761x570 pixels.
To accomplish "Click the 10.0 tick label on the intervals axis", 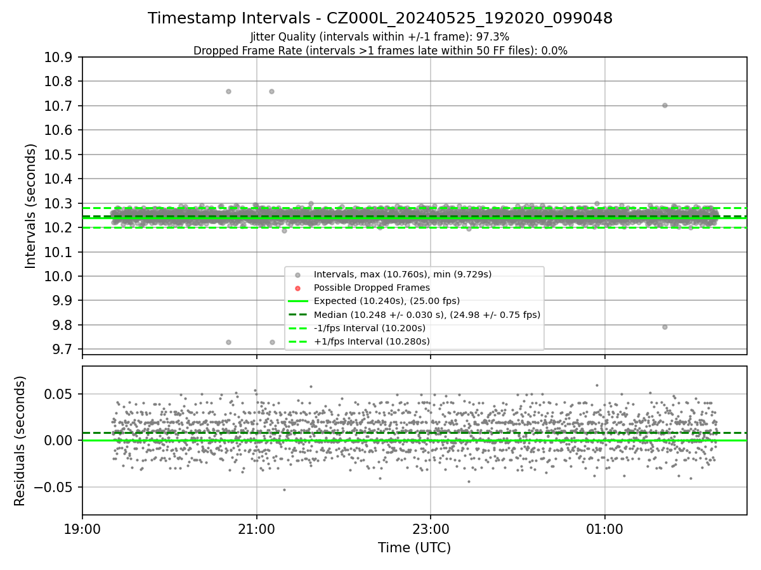I will (x=60, y=276).
